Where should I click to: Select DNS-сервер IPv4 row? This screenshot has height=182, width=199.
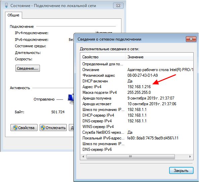coord(137,121)
